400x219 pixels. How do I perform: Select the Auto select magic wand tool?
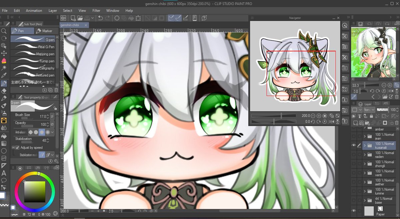[x=4, y=68]
